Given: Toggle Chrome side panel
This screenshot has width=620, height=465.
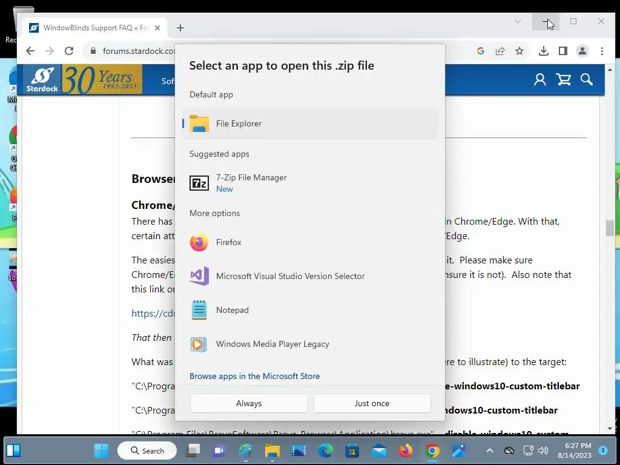Looking at the screenshot, I should [563, 51].
